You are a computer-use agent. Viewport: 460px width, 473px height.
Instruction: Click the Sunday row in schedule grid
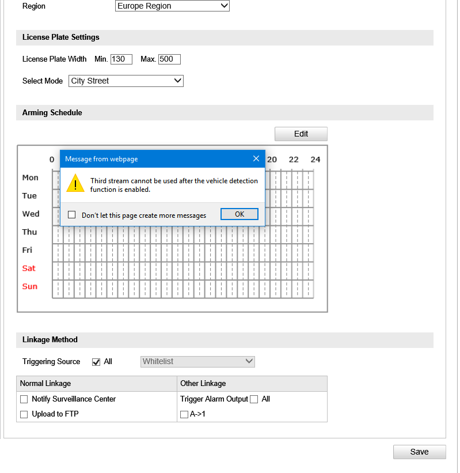pos(183,289)
